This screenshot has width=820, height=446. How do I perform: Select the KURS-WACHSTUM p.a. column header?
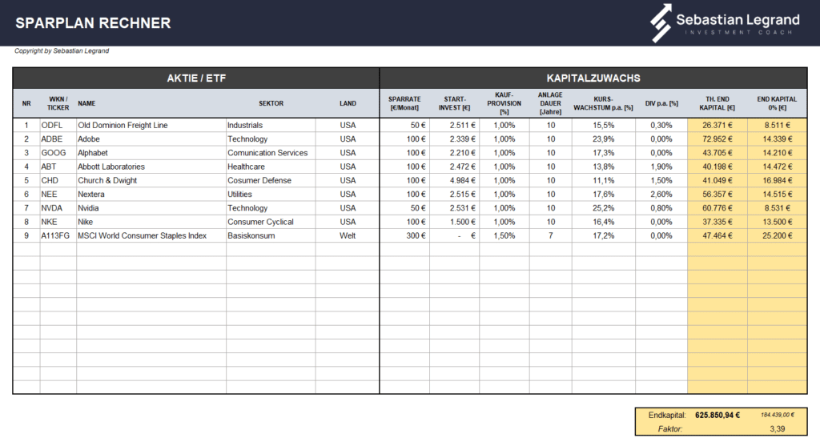(x=604, y=103)
